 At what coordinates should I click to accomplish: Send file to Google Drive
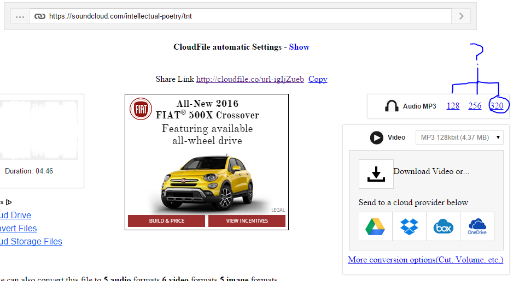375,226
